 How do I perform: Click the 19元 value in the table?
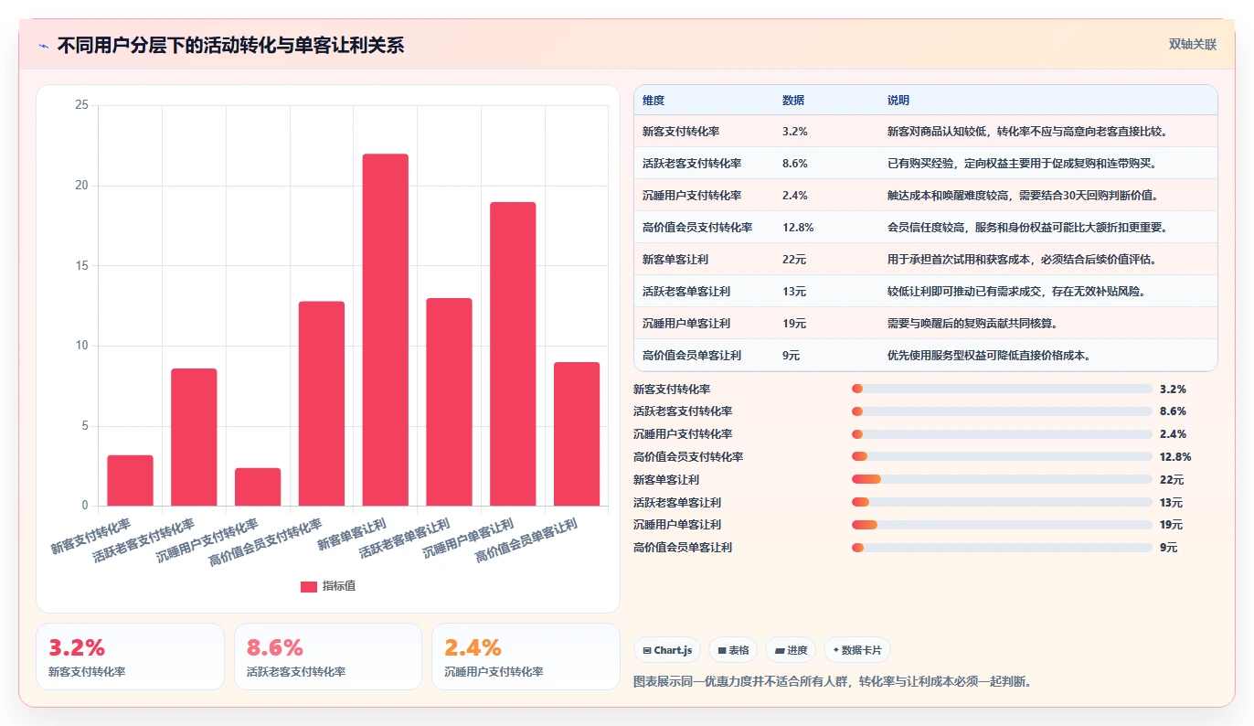tap(794, 324)
